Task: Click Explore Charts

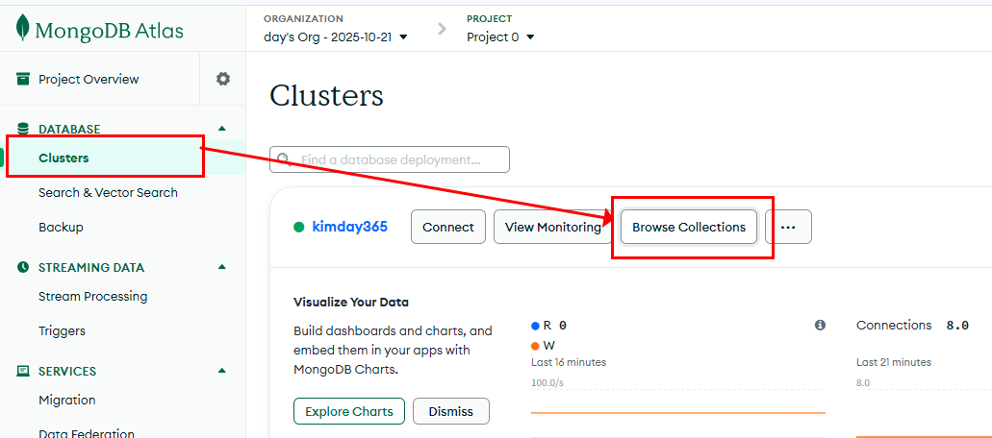Action: click(x=349, y=411)
